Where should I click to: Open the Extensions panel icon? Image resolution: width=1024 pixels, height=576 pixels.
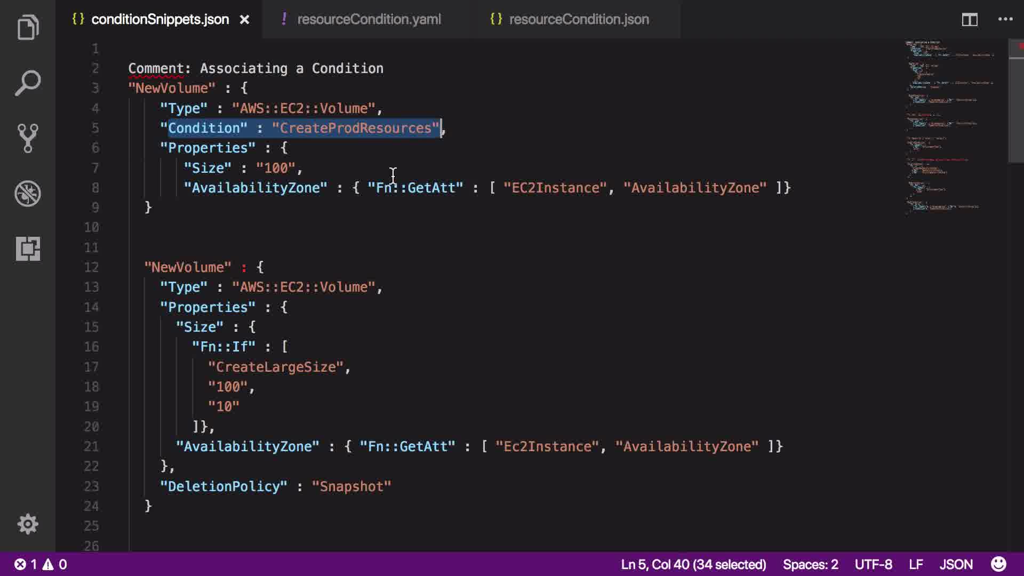(x=28, y=249)
